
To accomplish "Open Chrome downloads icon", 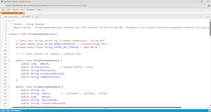I will pos(209,6).
